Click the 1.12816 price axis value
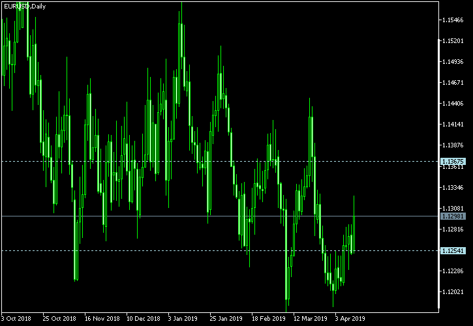Viewport: 473px width, 326px height. point(453,230)
